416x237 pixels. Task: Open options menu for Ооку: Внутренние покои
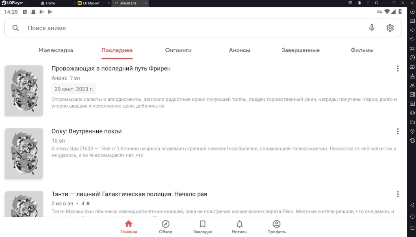pyautogui.click(x=398, y=131)
